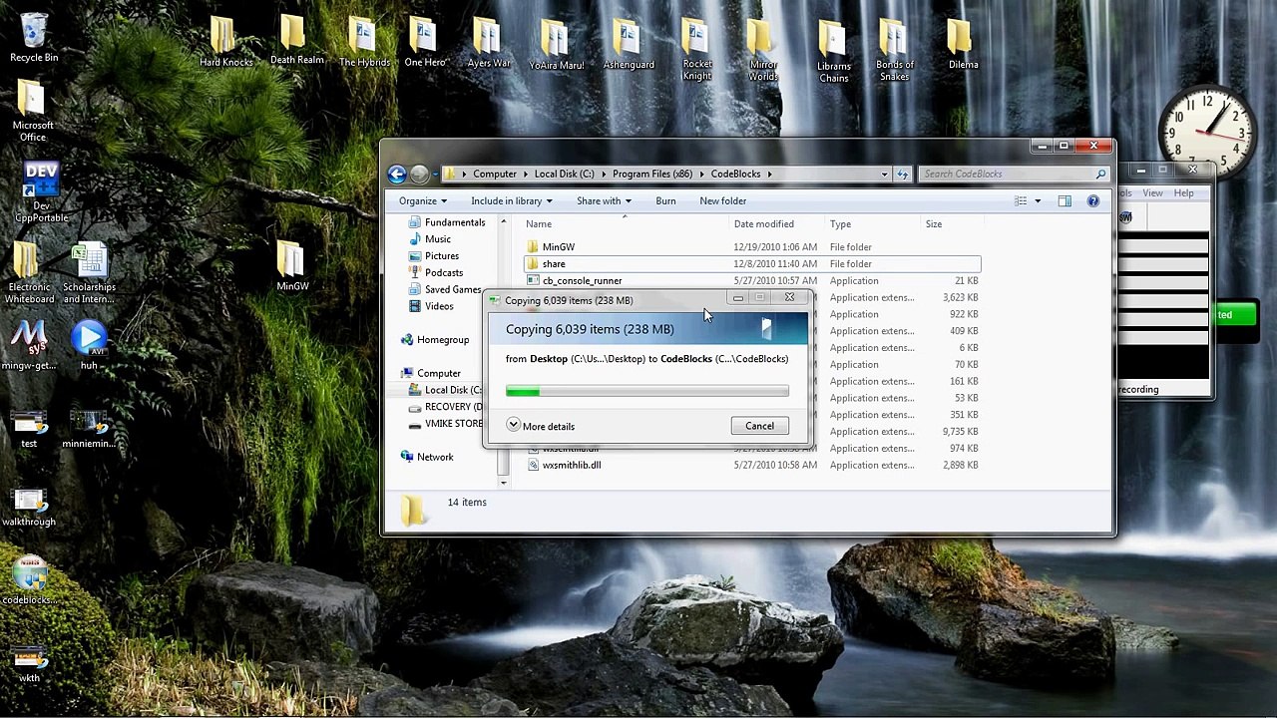Click the Burn toolbar command
Screen dimensions: 1277x718
(x=665, y=201)
